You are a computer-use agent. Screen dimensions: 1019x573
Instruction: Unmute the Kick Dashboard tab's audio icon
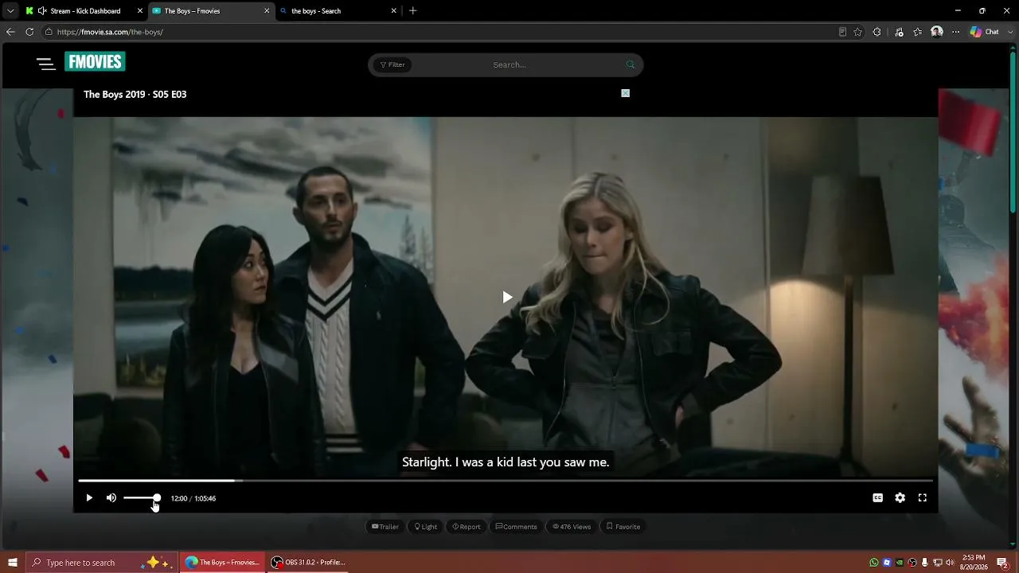[42, 11]
